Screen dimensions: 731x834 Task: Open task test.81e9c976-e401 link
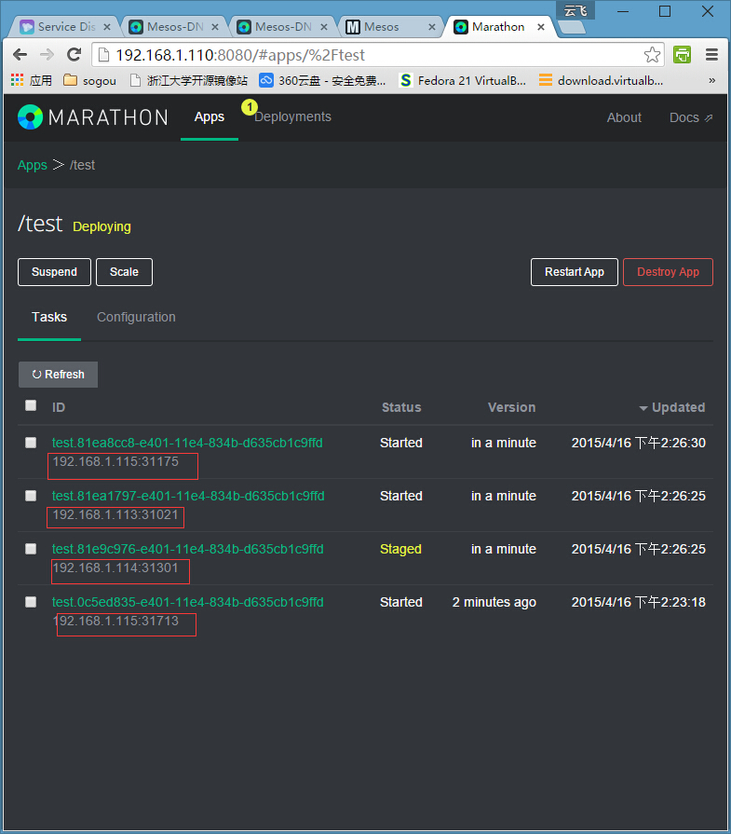pyautogui.click(x=188, y=549)
